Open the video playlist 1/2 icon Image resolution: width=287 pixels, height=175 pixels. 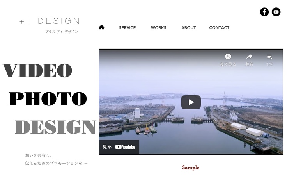[x=269, y=57]
